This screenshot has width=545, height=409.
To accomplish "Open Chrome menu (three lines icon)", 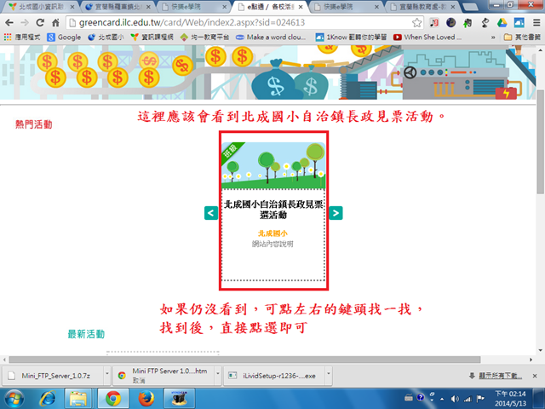I will [x=534, y=22].
